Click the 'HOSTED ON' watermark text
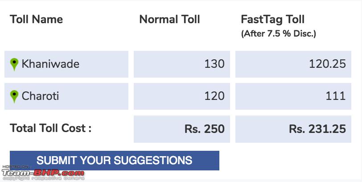Screen dimensions: 362x182 point(16,166)
